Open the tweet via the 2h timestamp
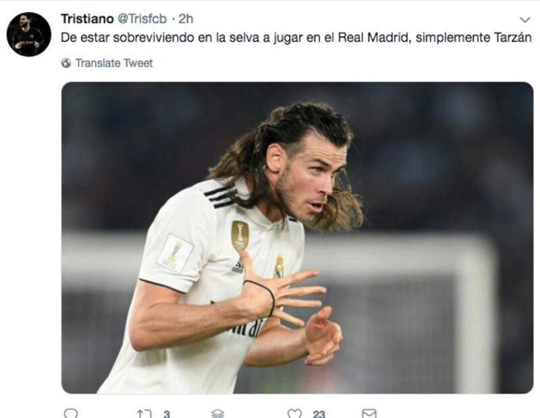Screen dimensions: 540x418 coord(186,19)
